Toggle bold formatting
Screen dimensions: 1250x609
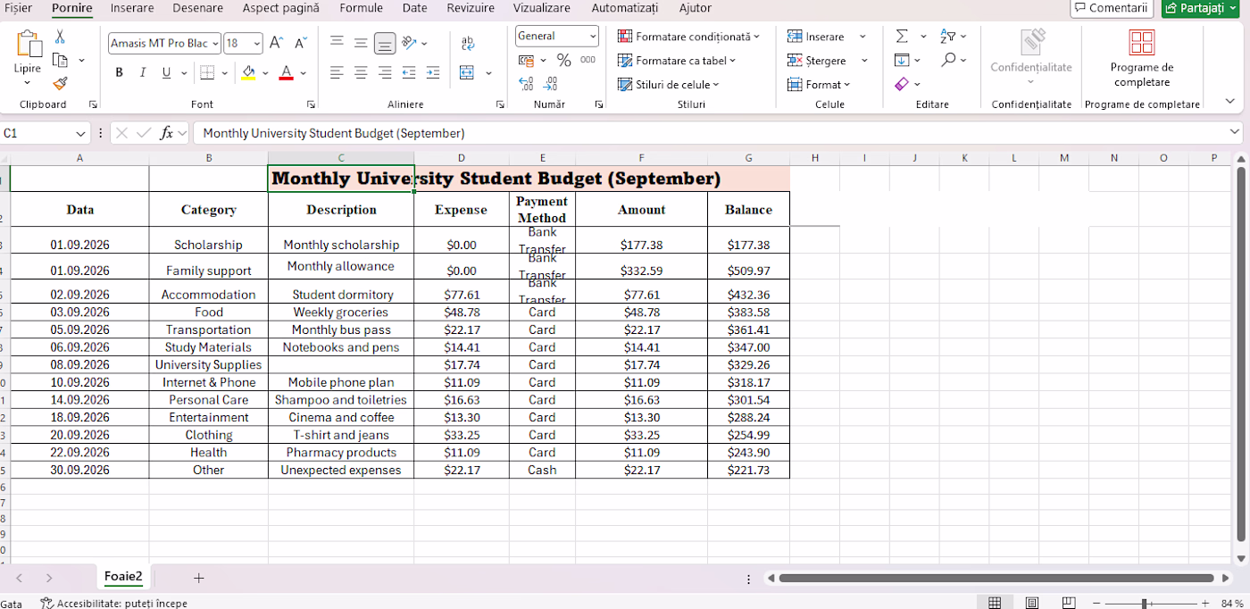tap(119, 73)
